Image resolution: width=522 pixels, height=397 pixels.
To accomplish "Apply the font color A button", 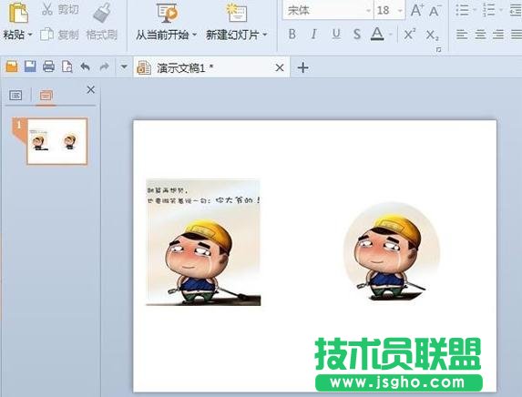I will 377,34.
